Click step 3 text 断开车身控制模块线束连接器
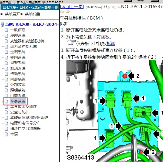163x162 pixels. click(101, 50)
